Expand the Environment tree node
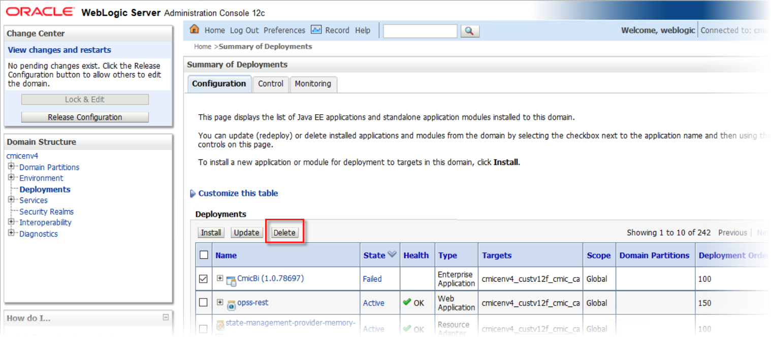 click(11, 178)
